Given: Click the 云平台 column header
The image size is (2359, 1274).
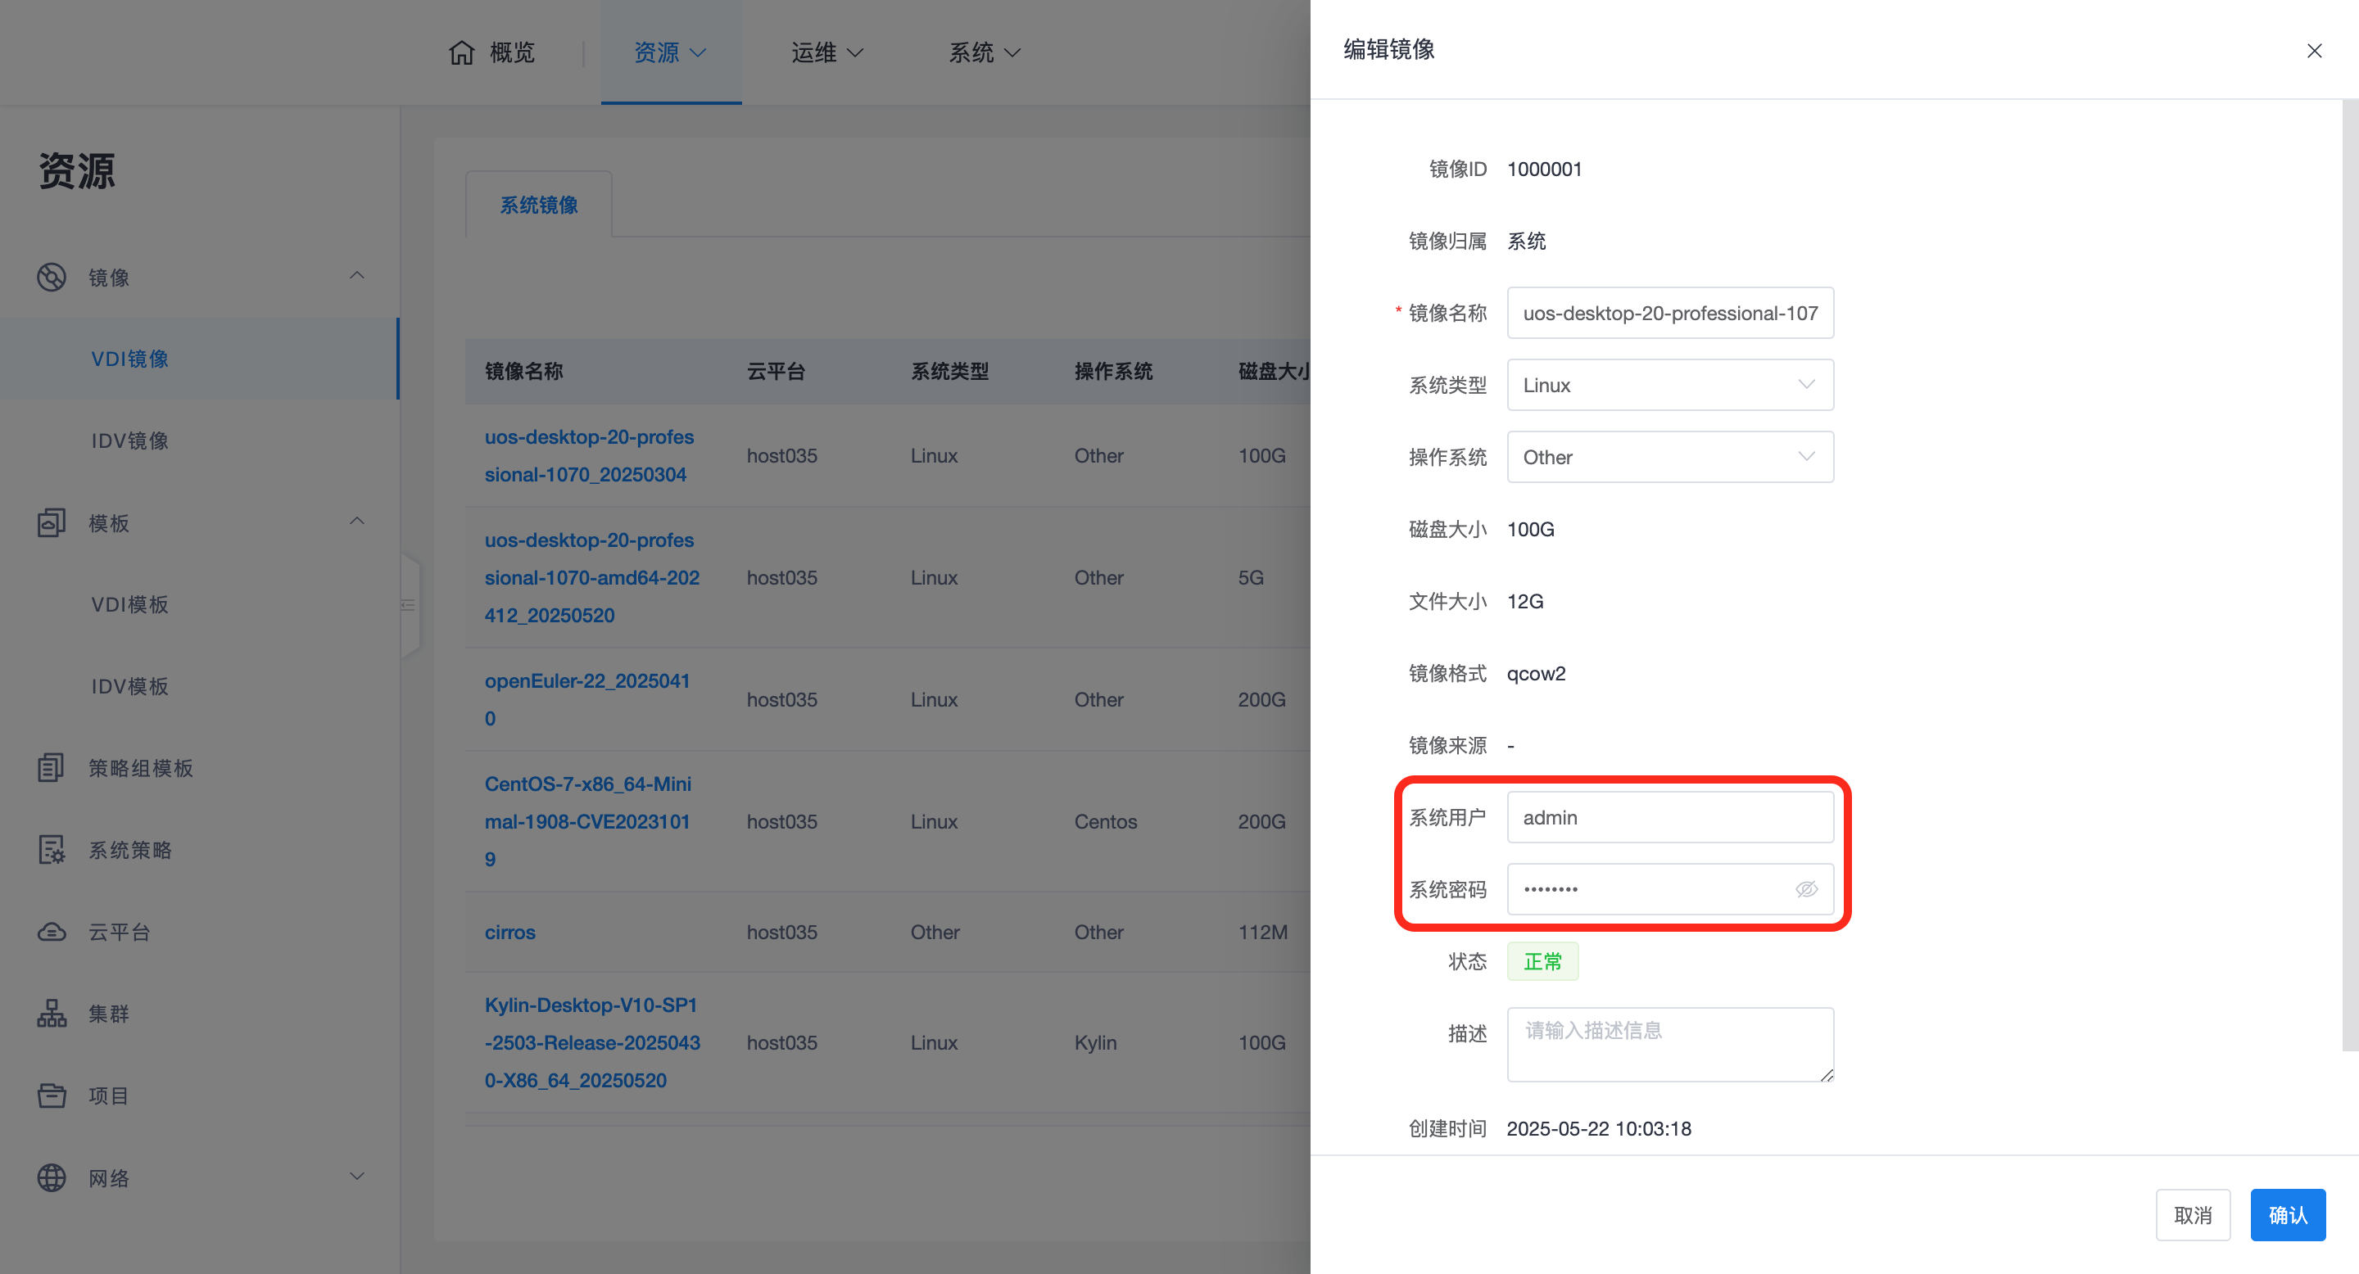Looking at the screenshot, I should (x=776, y=372).
